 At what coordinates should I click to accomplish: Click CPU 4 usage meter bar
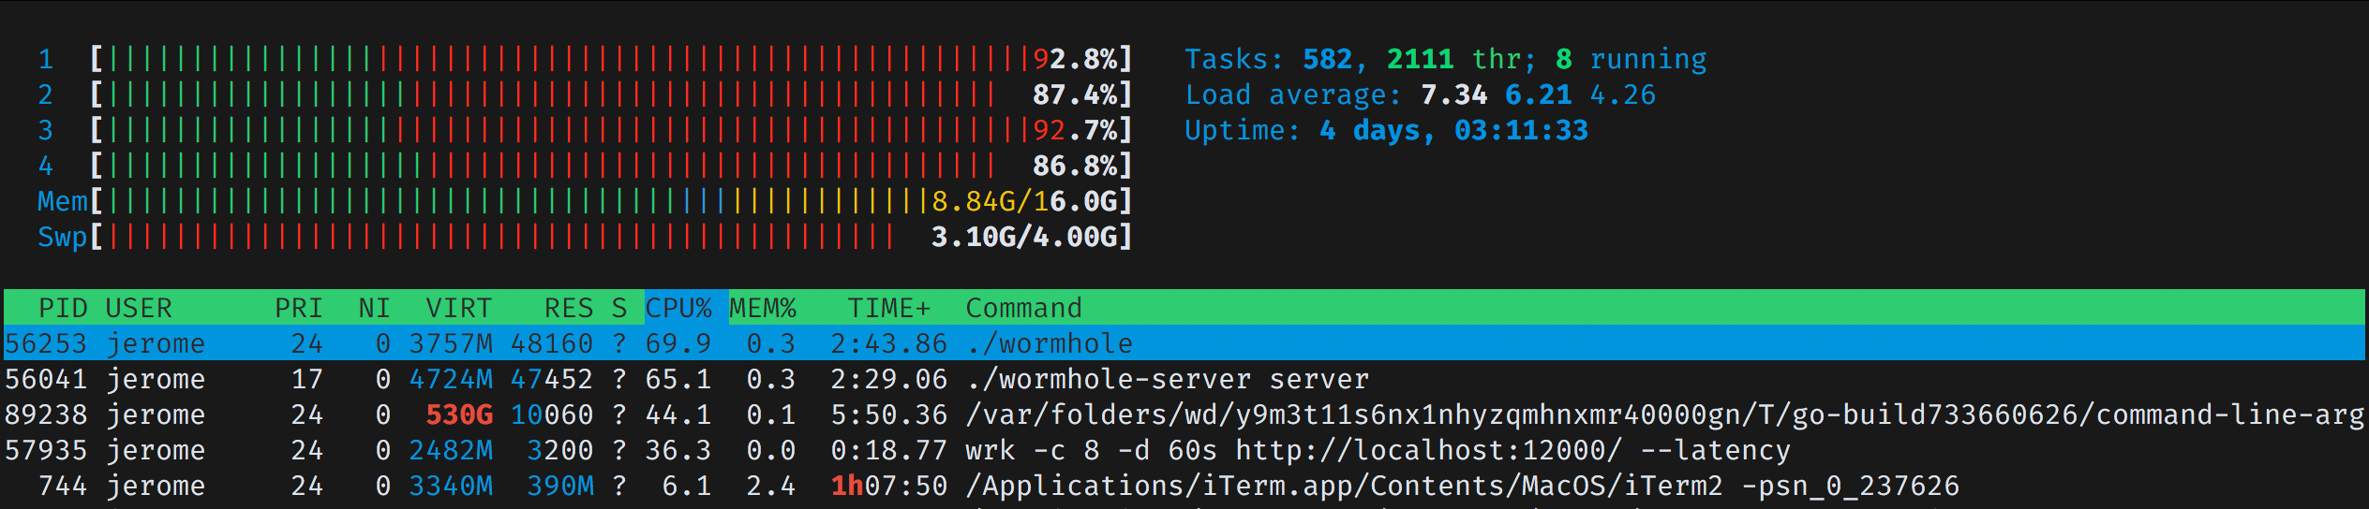(611, 166)
